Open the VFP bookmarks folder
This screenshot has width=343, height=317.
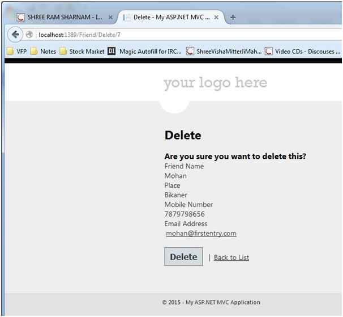[16, 51]
